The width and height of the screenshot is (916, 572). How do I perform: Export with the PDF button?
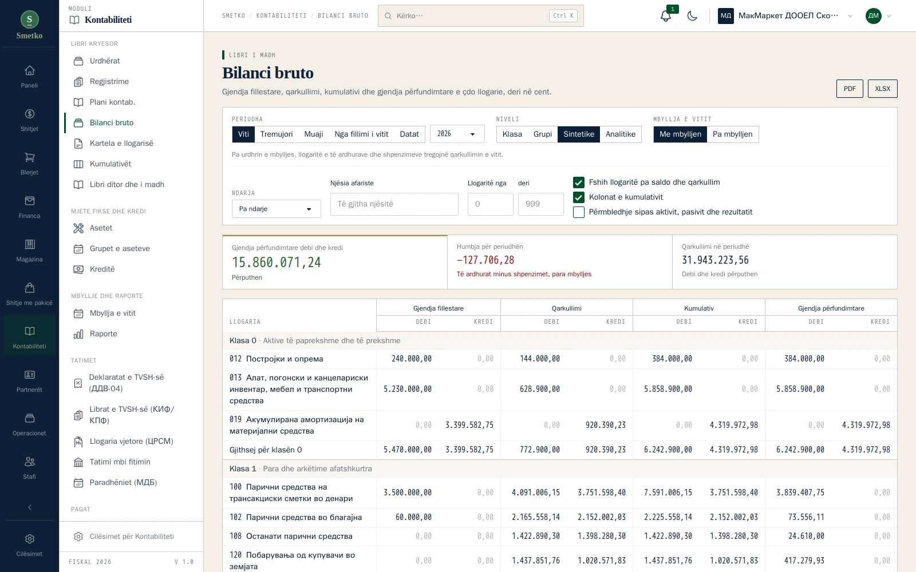tap(850, 89)
